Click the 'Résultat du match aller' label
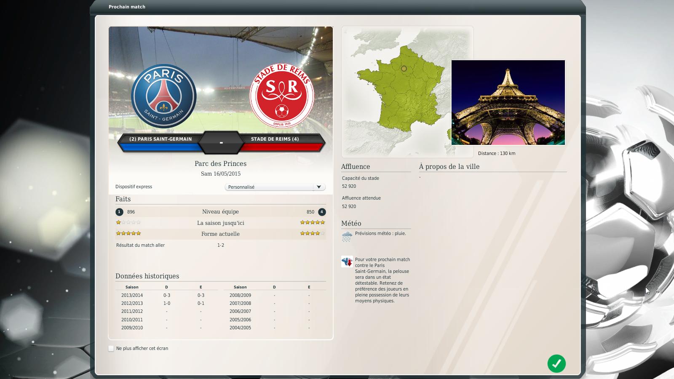This screenshot has width=674, height=379. click(140, 245)
